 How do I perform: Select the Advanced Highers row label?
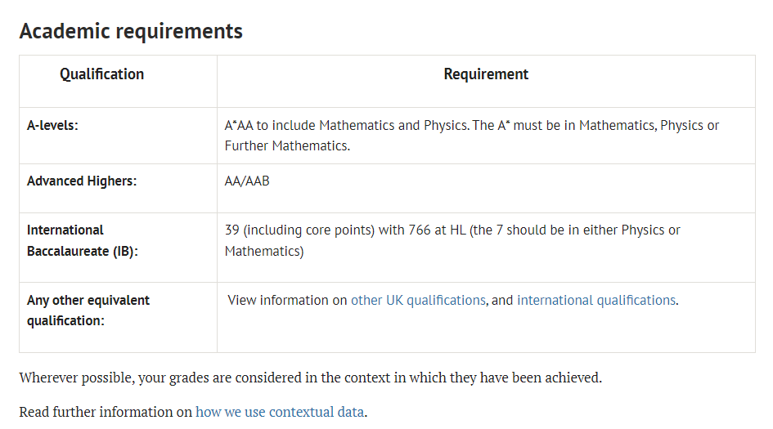pyautogui.click(x=82, y=181)
